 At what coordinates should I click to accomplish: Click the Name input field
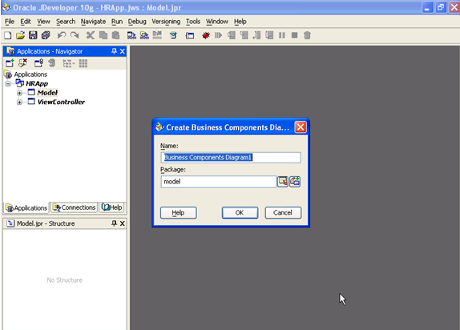tap(231, 158)
